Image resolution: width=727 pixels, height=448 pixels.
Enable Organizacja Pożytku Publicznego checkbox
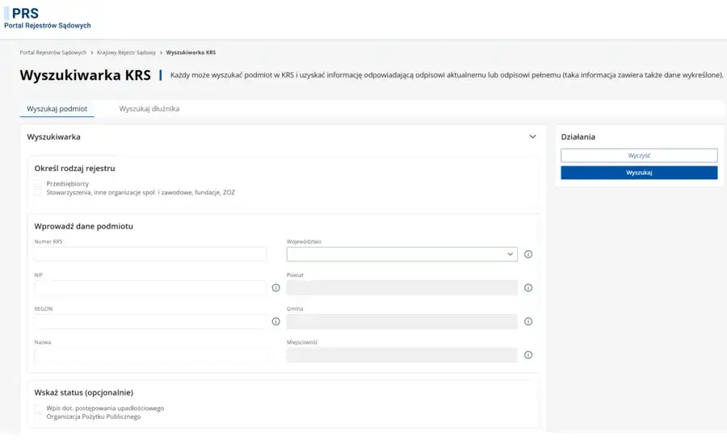click(x=39, y=417)
